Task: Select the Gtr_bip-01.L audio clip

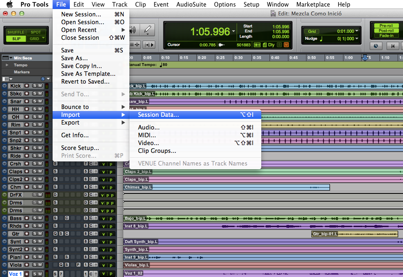Action: pyautogui.click(x=355, y=234)
